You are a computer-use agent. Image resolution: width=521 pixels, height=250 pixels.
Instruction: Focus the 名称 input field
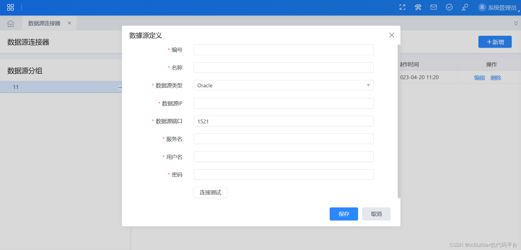(284, 68)
